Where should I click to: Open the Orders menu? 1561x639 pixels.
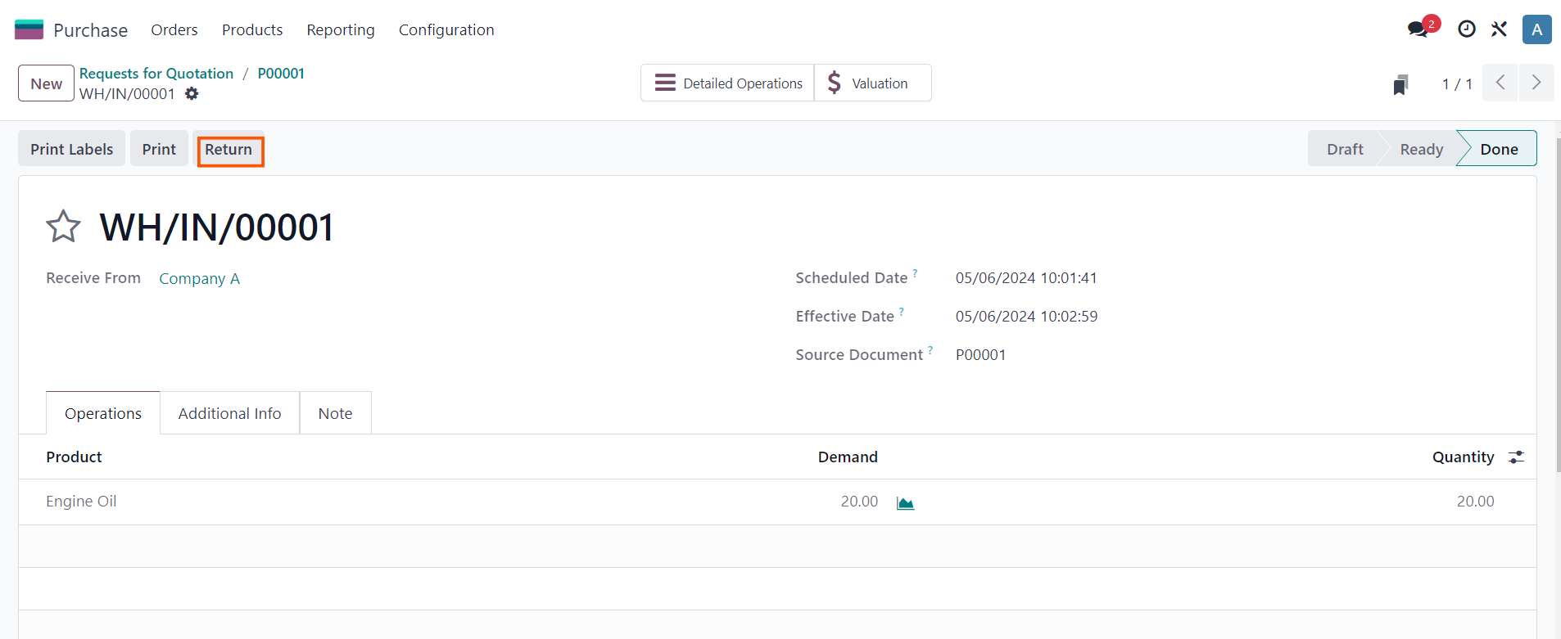(174, 29)
